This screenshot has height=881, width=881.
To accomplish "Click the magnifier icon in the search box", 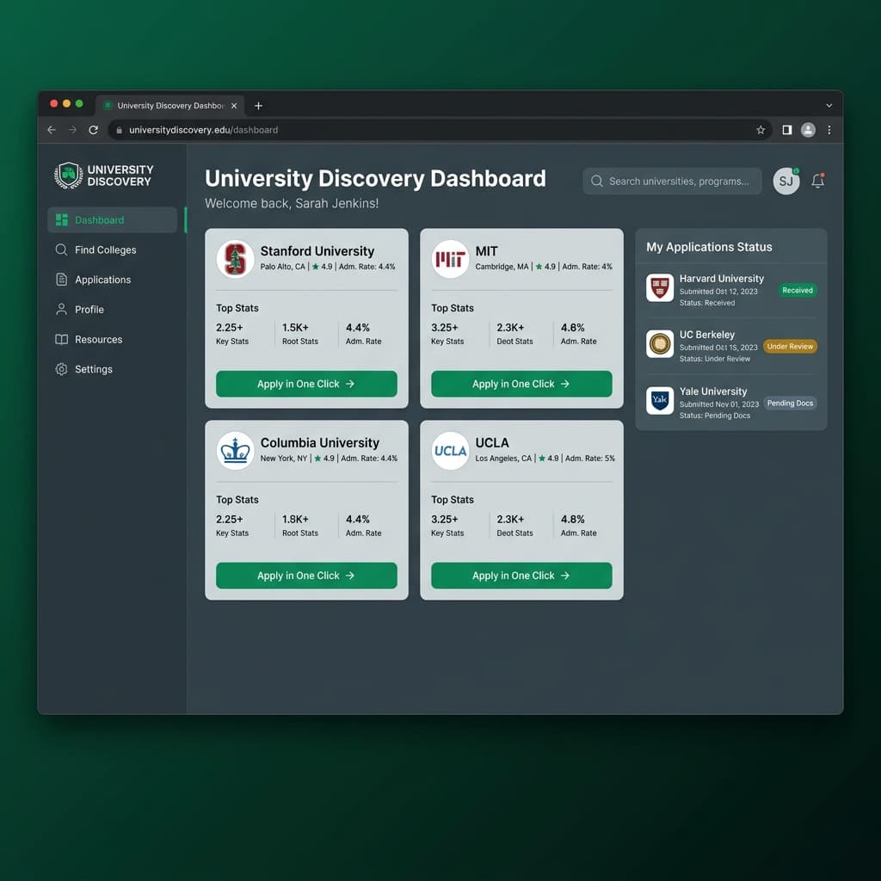I will point(597,181).
